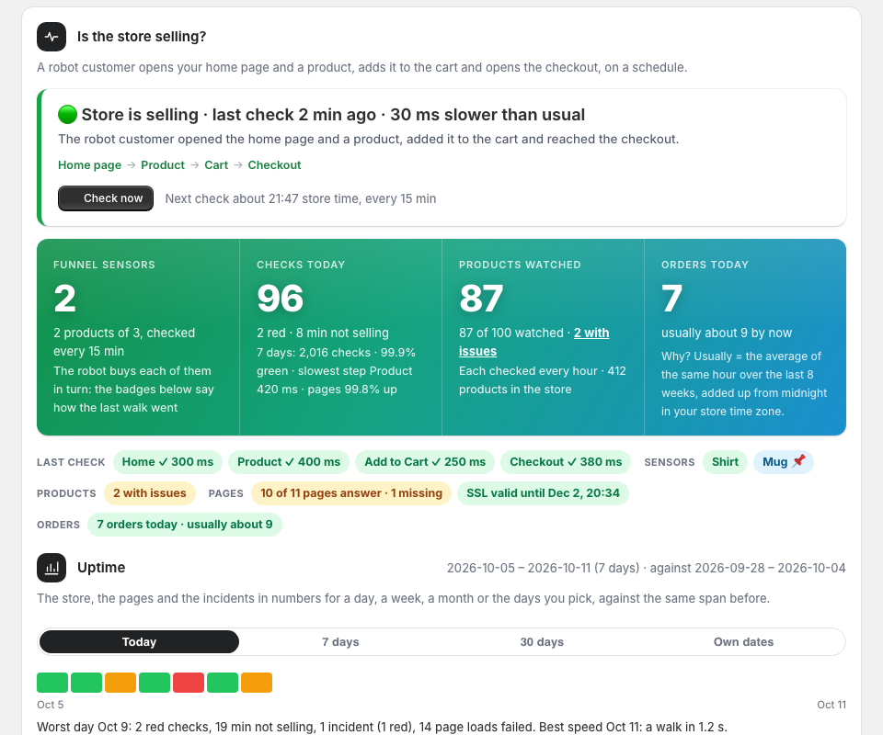Click the Orders Today card showing 7
The image size is (883, 735).
[745, 337]
